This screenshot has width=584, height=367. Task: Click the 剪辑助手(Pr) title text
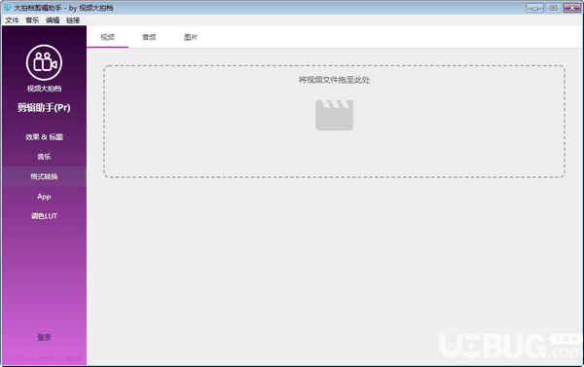[x=44, y=107]
